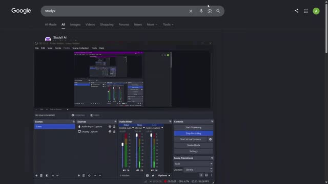Click Stop Recording in OBS
Image resolution: width=328 pixels, height=184 pixels.
pos(194,133)
